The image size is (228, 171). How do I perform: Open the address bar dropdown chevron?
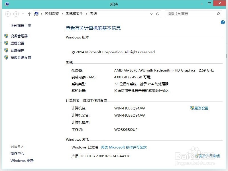[151, 14]
